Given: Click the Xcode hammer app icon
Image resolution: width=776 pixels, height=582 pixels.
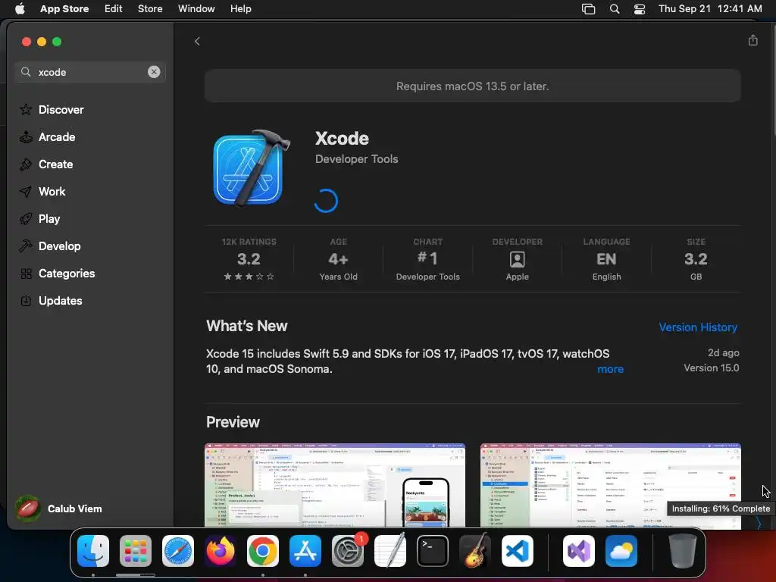Looking at the screenshot, I should click(x=250, y=168).
